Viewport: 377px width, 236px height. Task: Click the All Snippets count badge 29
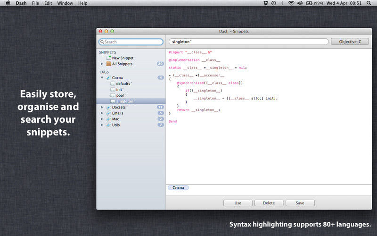click(x=160, y=64)
